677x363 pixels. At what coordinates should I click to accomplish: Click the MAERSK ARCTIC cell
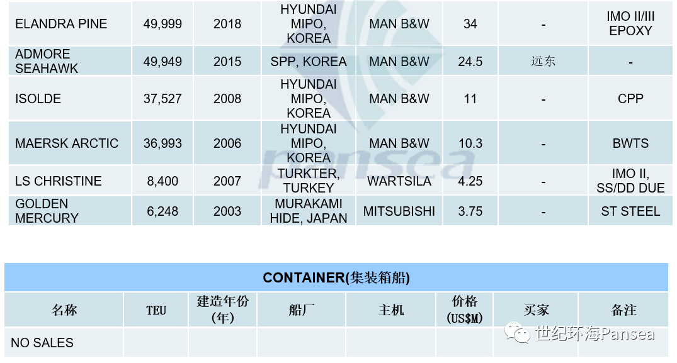point(70,143)
